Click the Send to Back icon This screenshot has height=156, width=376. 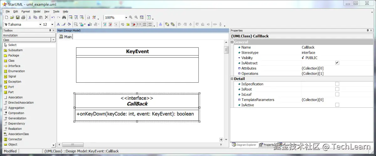(x=173, y=24)
